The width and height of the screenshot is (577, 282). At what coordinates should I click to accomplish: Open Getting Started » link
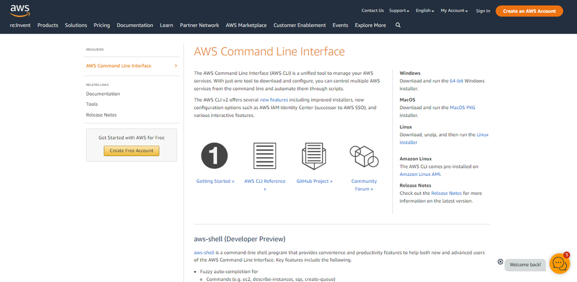pyautogui.click(x=215, y=181)
